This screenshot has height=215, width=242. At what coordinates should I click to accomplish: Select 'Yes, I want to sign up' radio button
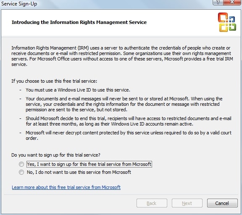(x=21, y=164)
